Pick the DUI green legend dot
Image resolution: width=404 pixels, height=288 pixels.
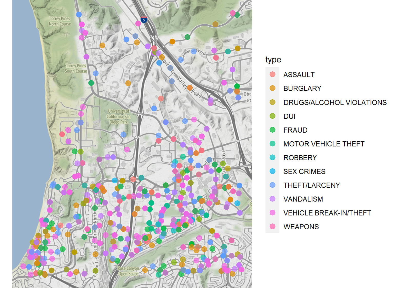point(272,116)
